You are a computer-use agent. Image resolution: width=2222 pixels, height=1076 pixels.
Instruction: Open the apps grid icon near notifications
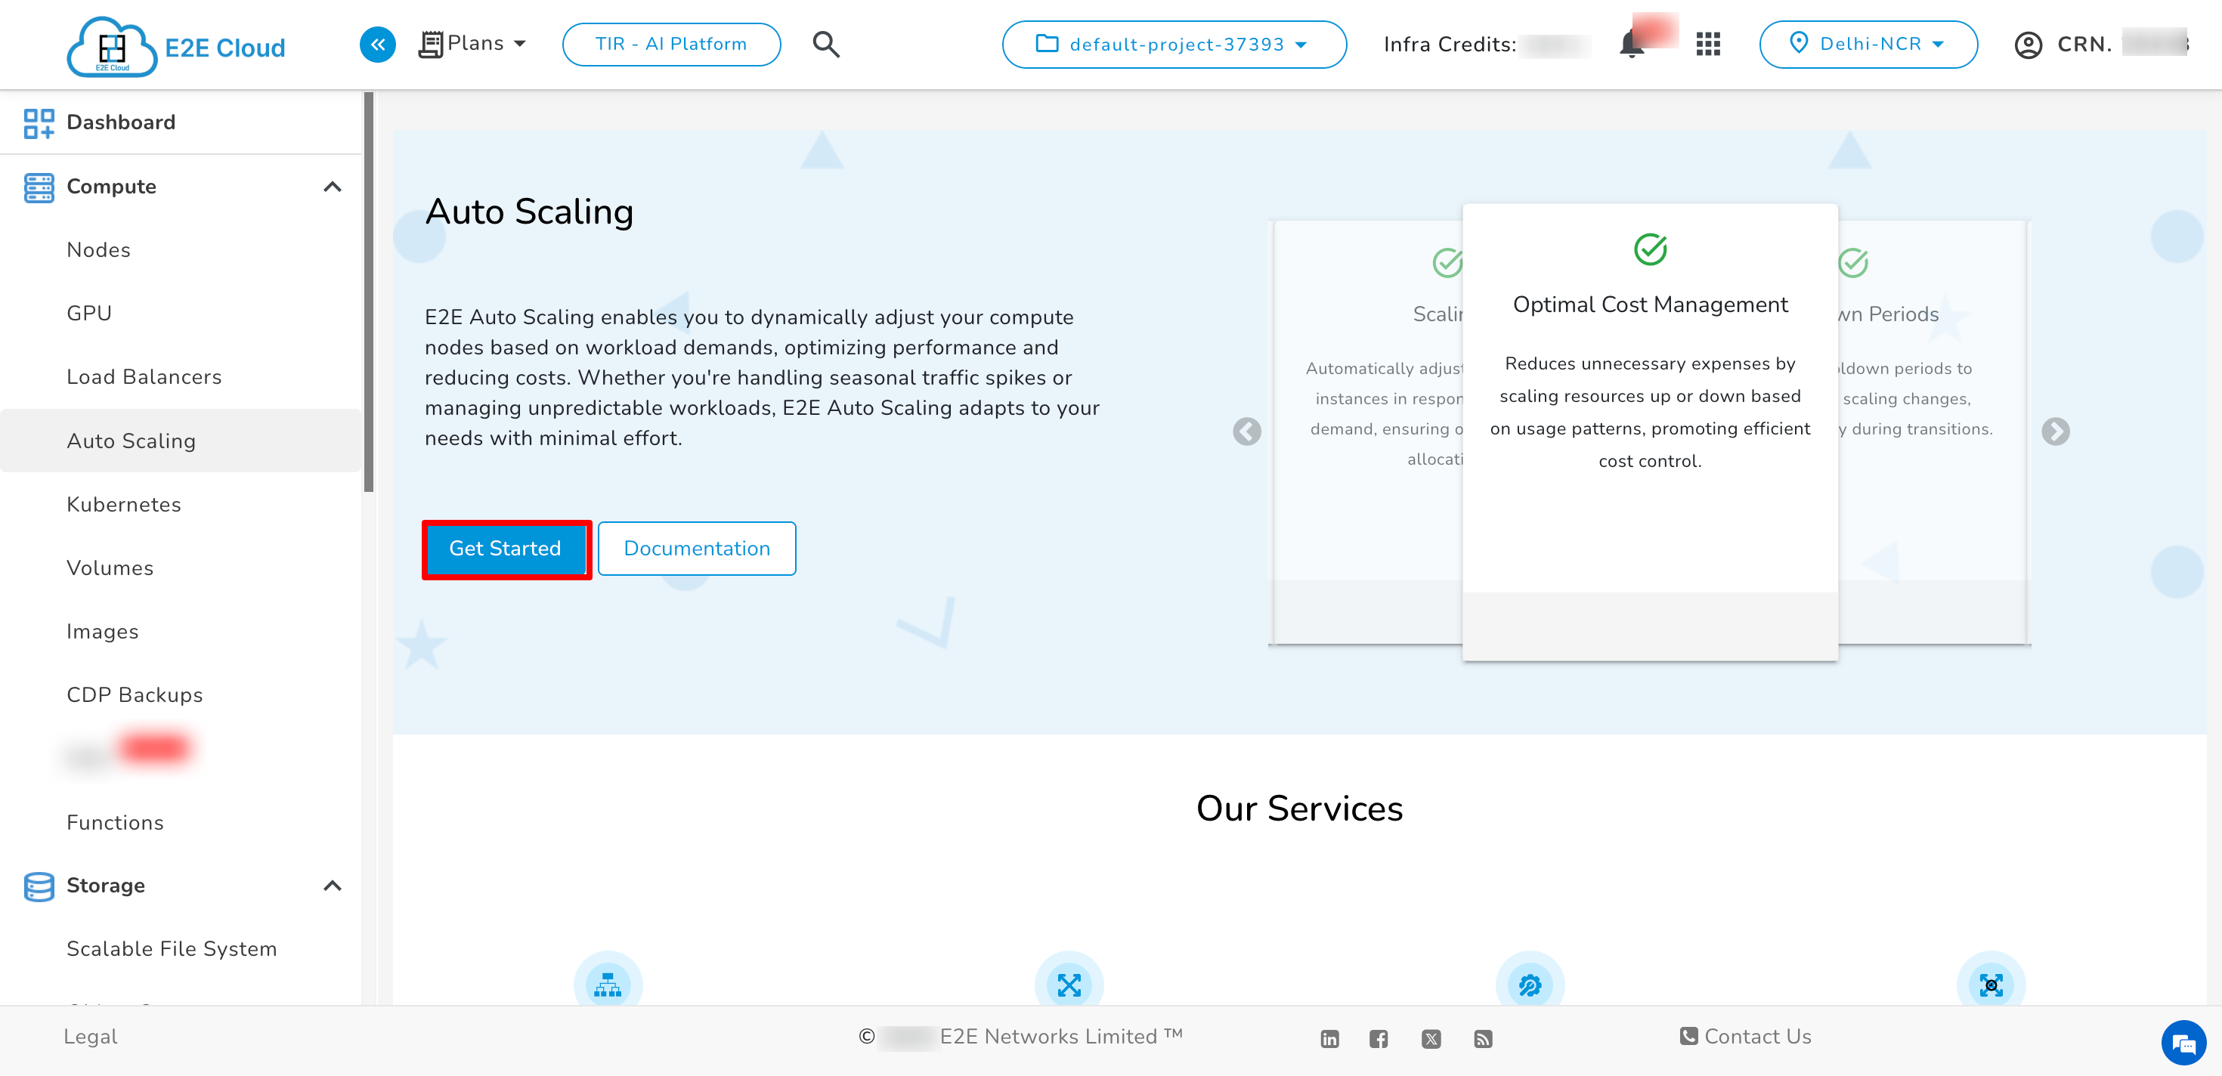click(x=1707, y=44)
